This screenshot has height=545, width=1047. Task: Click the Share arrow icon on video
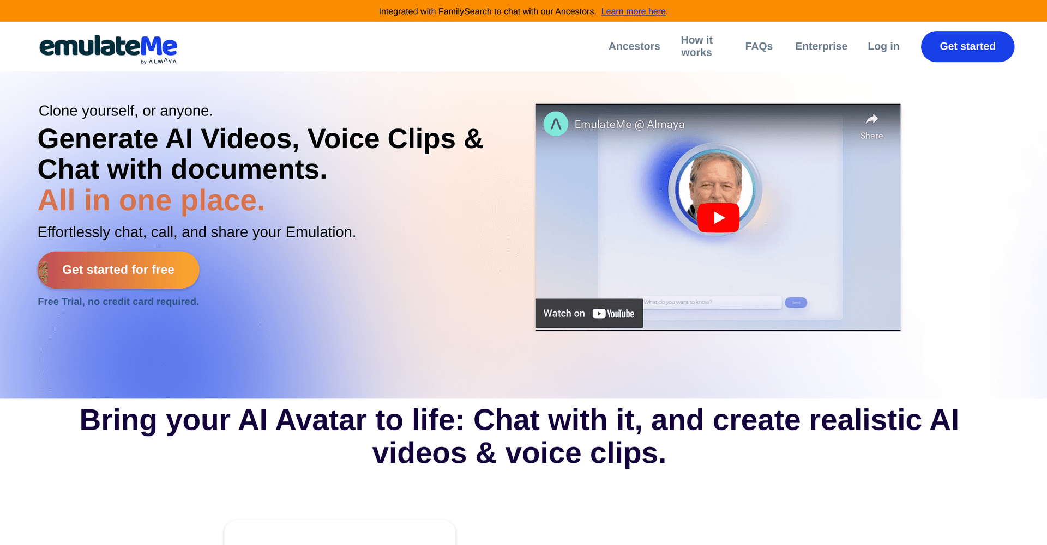[x=871, y=119]
